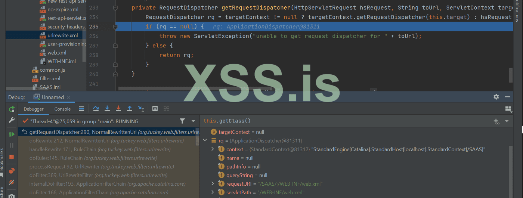Close the Unnamed debug tab
The width and height of the screenshot is (523, 198).
(69, 97)
